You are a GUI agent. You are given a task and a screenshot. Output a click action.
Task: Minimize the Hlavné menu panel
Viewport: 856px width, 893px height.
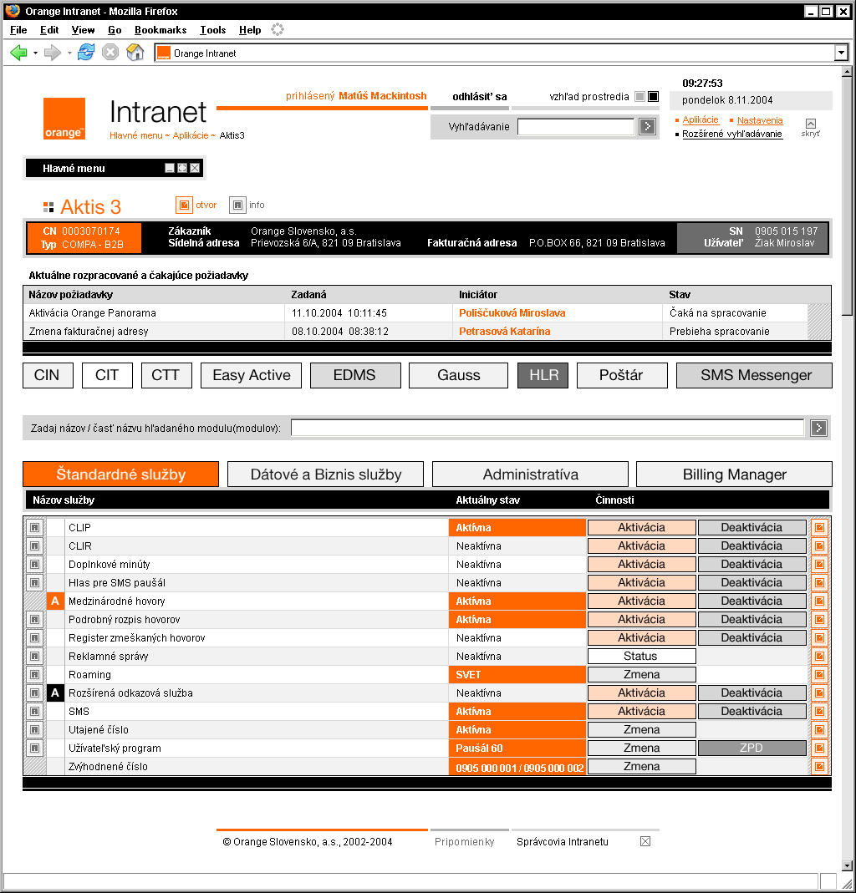point(169,168)
